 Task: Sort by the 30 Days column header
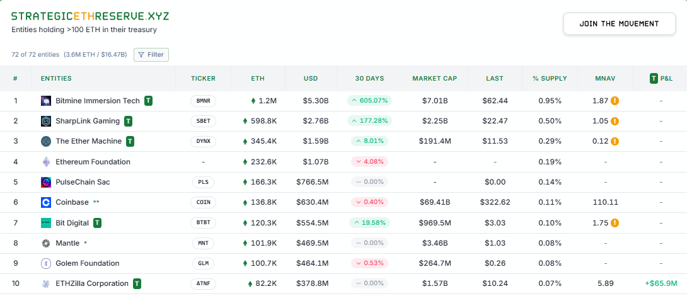pyautogui.click(x=369, y=78)
